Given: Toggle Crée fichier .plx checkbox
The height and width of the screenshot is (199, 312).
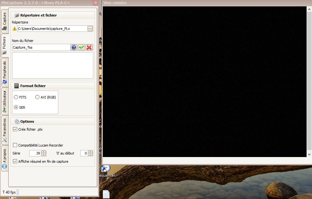Looking at the screenshot, I should pos(15,129).
